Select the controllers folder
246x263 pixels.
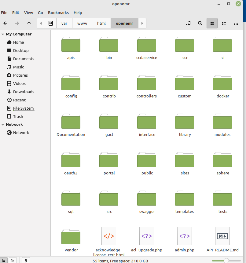pyautogui.click(x=147, y=87)
